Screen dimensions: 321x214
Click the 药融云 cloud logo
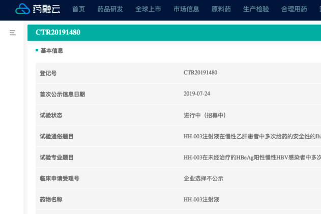coord(38,9)
